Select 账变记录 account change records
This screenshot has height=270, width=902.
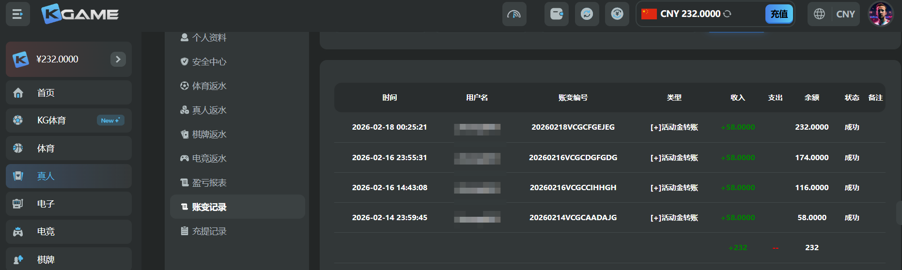click(x=237, y=207)
